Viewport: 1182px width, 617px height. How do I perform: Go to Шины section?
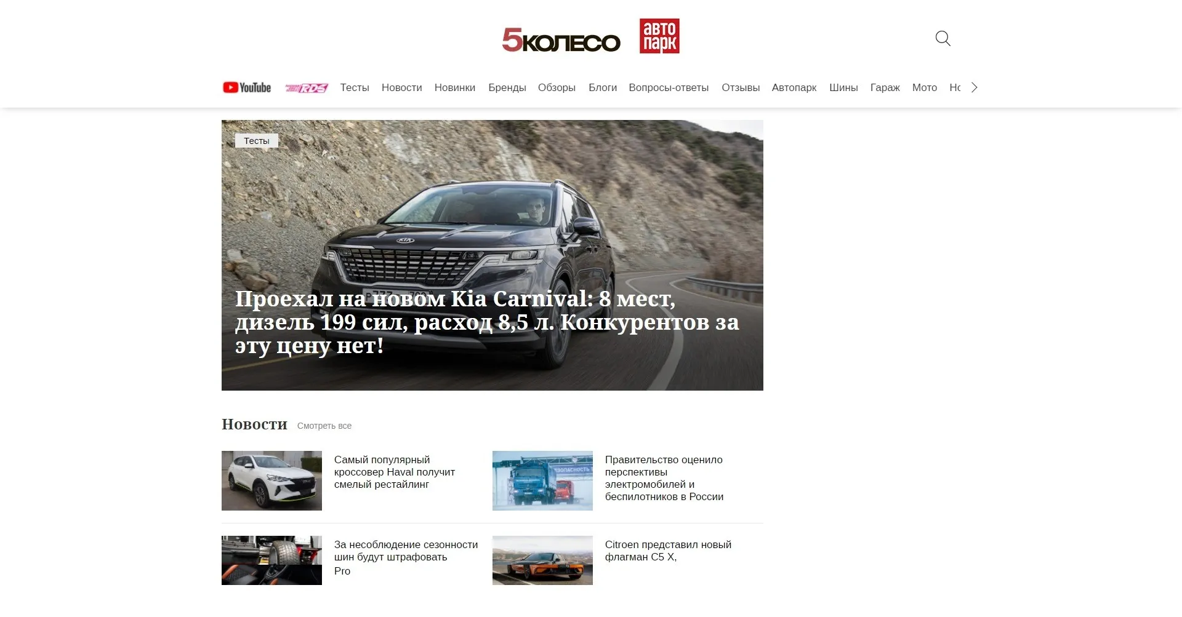pos(843,87)
